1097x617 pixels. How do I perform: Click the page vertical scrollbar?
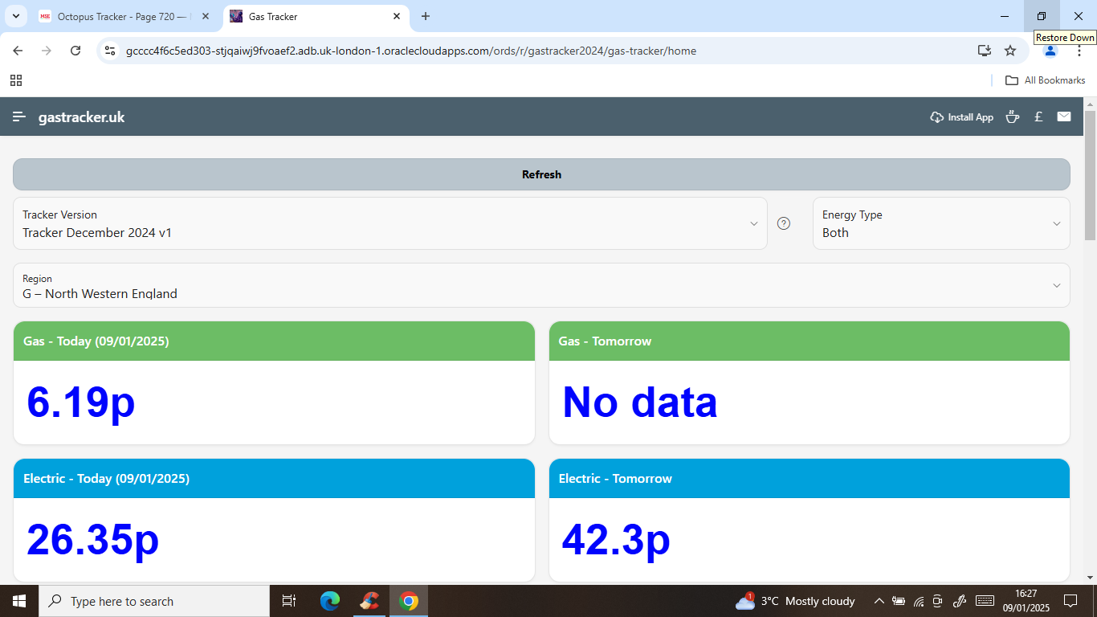pyautogui.click(x=1090, y=175)
